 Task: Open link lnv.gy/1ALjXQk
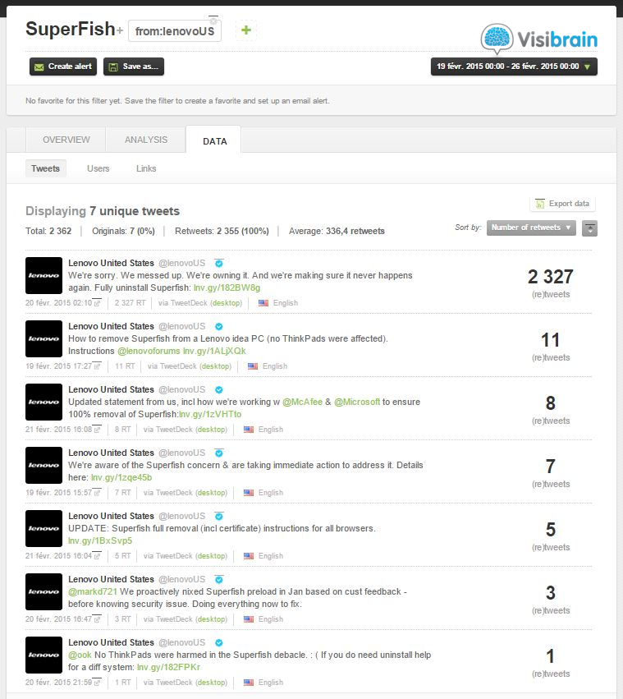click(214, 352)
